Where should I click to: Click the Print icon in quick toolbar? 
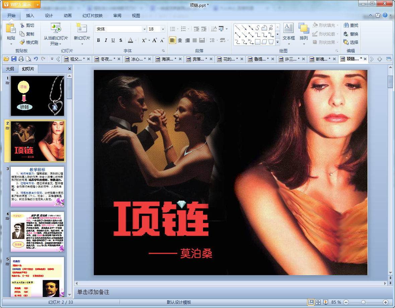[x=21, y=59]
